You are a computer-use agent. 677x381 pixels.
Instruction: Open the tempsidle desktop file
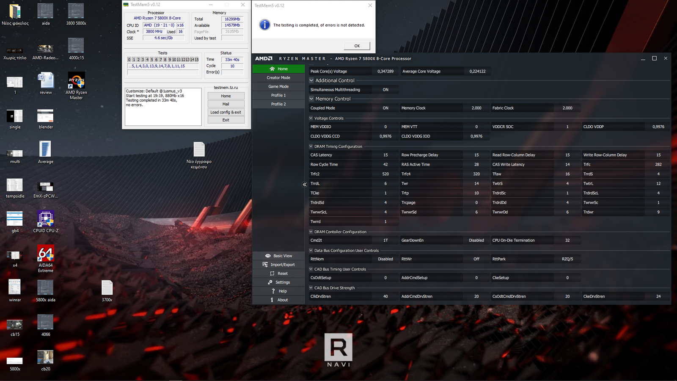tap(15, 188)
